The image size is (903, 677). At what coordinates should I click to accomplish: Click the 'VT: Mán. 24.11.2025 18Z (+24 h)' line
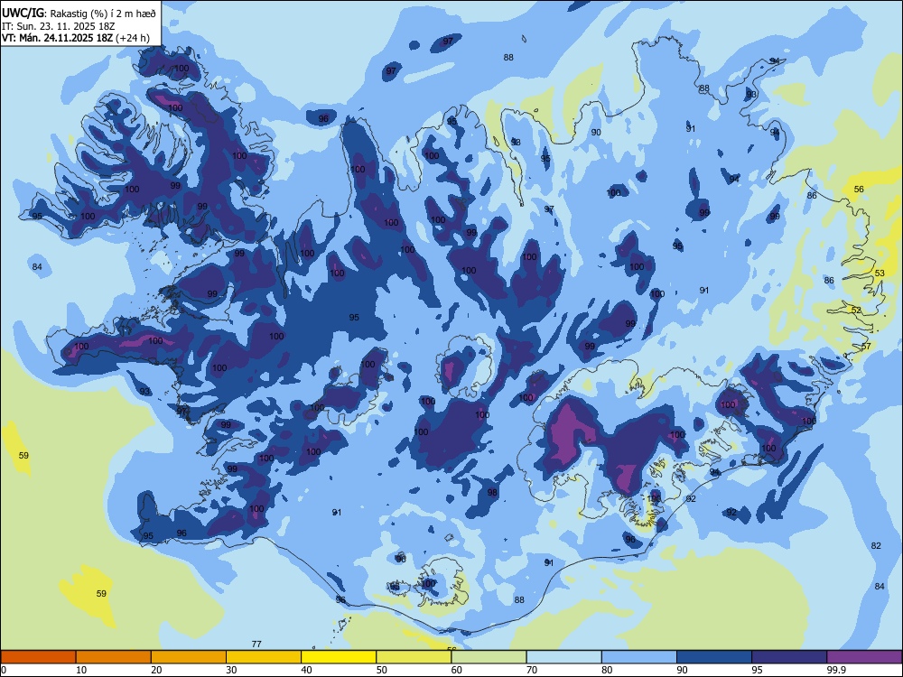click(x=76, y=38)
